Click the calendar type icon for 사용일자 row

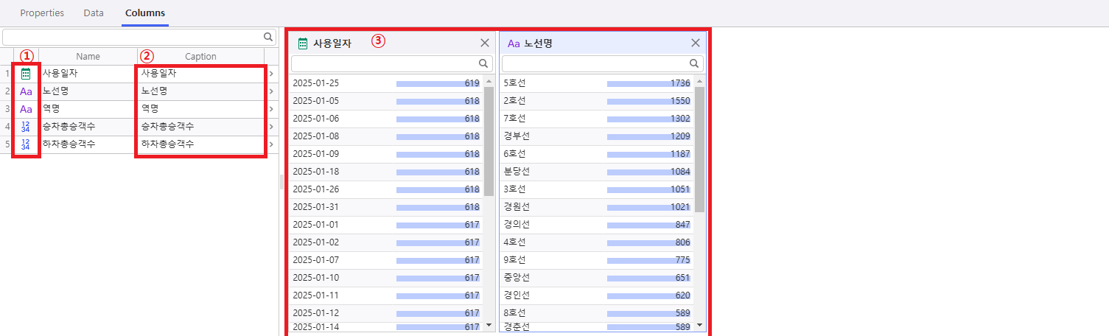26,74
